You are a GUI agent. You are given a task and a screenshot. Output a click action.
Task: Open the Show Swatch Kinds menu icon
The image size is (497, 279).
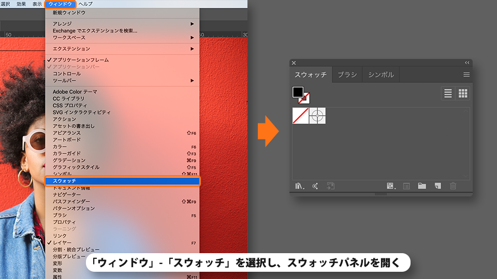[391, 186]
